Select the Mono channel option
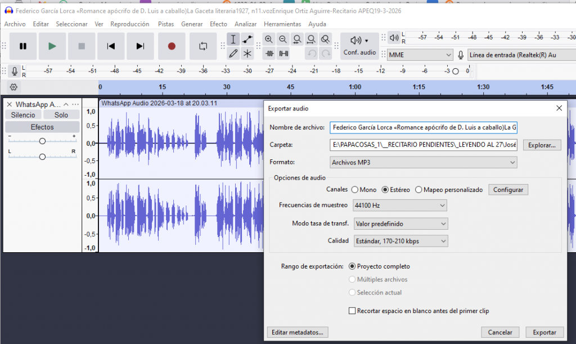The height and width of the screenshot is (344, 576). [x=354, y=190]
